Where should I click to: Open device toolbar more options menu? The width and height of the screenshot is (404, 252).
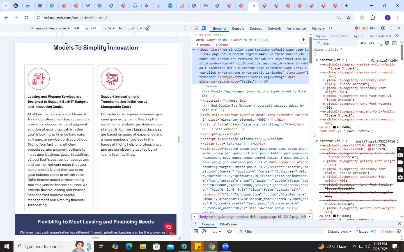(185, 28)
